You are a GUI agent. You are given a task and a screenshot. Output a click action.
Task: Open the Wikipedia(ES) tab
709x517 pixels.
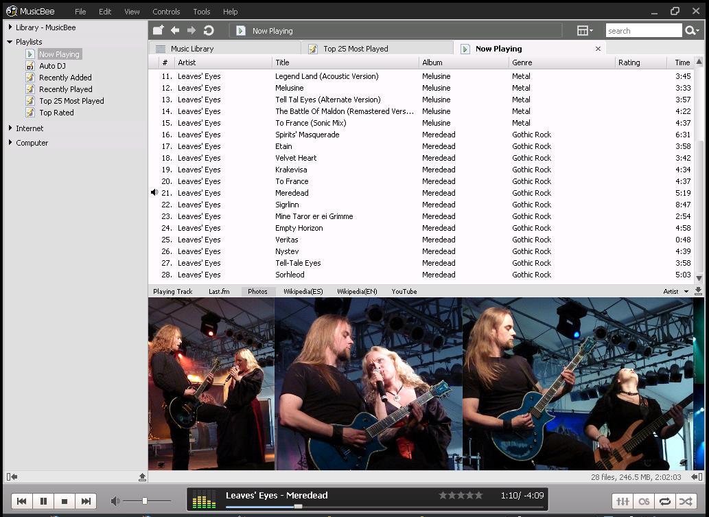[303, 291]
